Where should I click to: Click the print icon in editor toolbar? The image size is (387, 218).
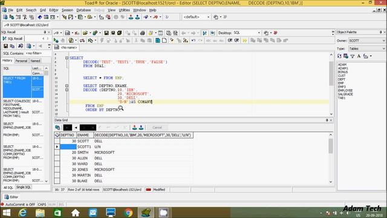143,33
